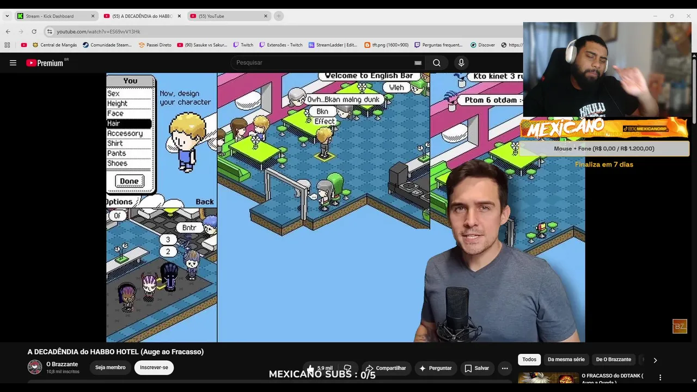Viewport: 697px width, 392px height.
Task: Open Extensões - Twitch bookmark
Action: tap(281, 45)
